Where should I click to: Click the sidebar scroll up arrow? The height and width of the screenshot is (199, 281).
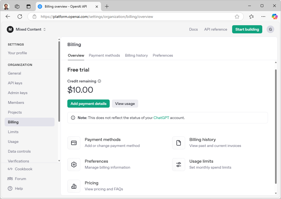coord(59,39)
